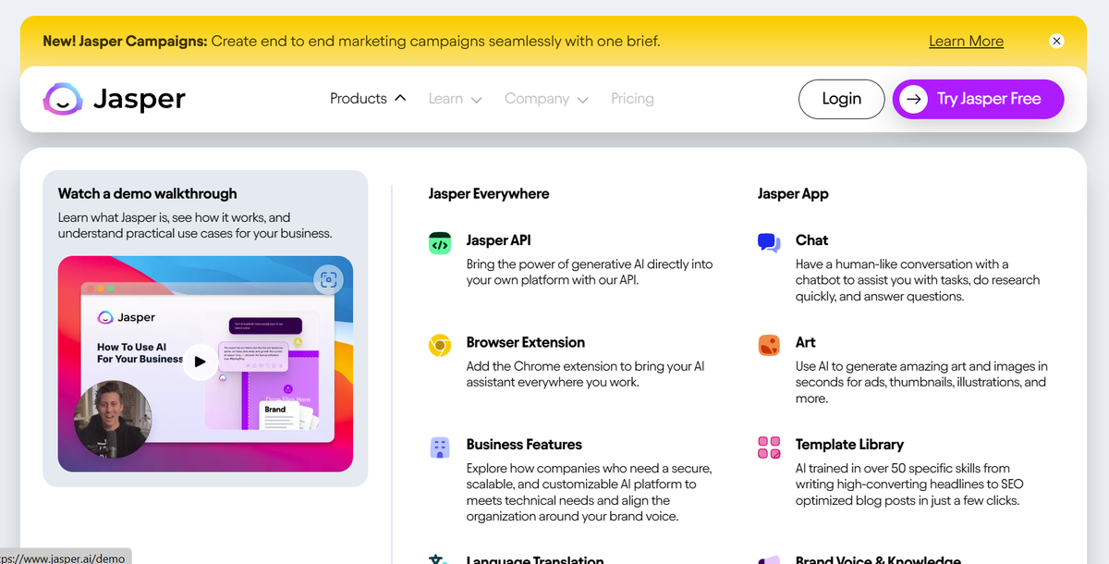The height and width of the screenshot is (564, 1109).
Task: Open the Art product link
Action: pyautogui.click(x=806, y=342)
